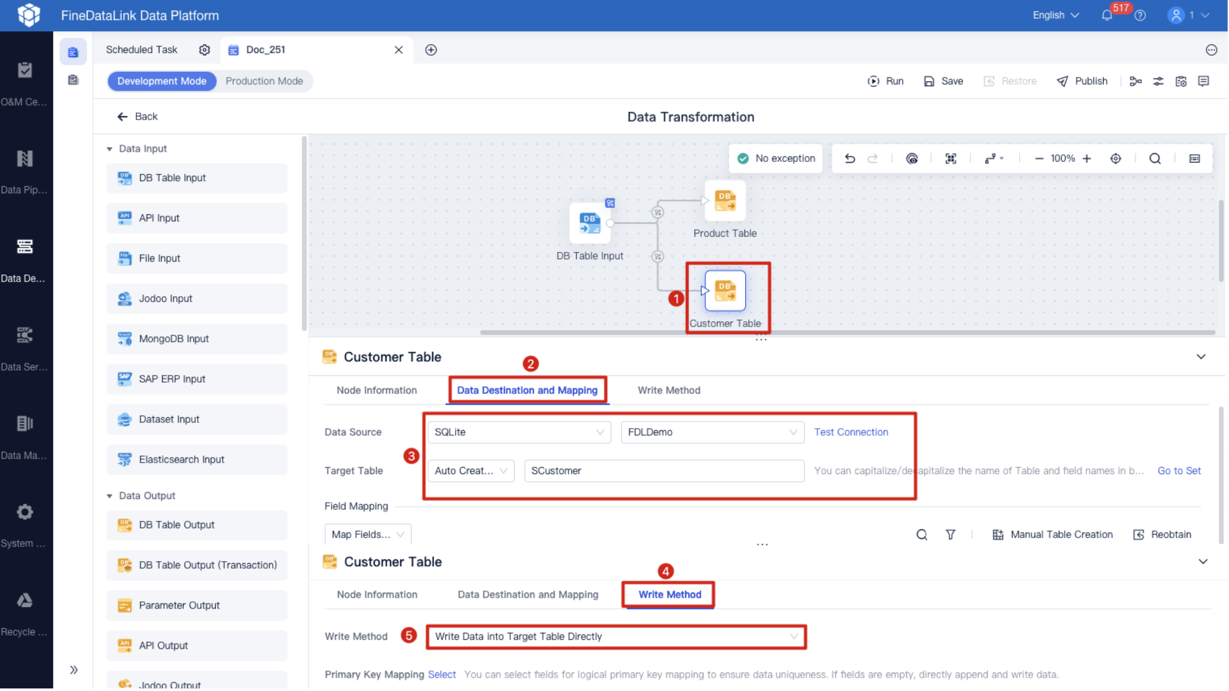Screen dimensions: 1229x691
Task: Click the fit-to-screen canvas icon
Action: (x=951, y=159)
